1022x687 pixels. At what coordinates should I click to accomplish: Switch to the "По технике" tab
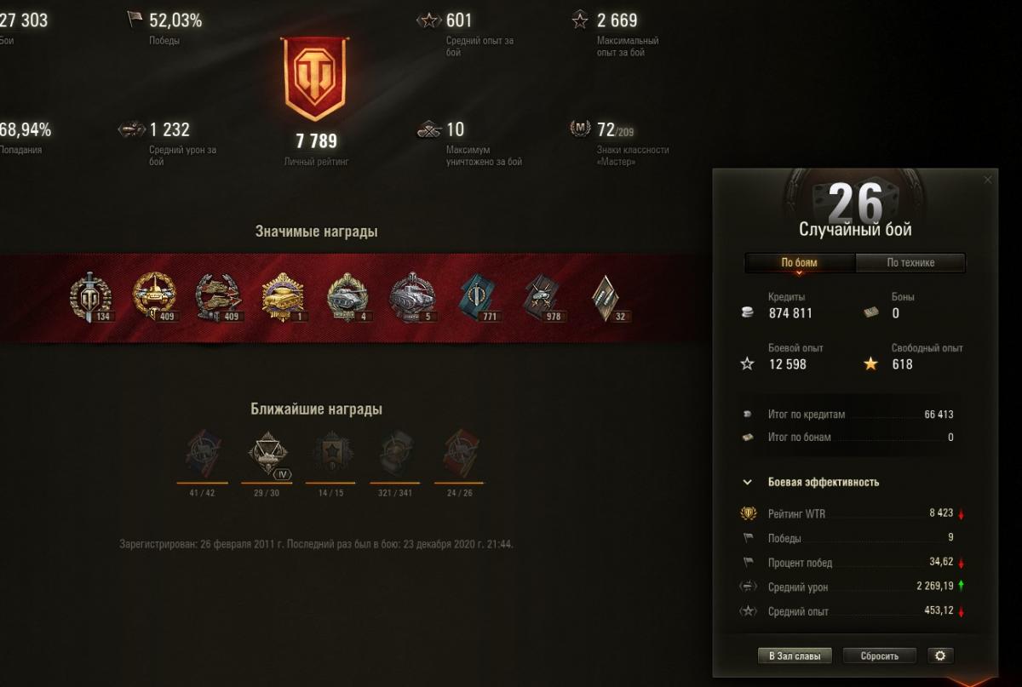910,262
